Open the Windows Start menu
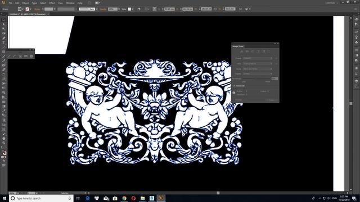 pos(4,198)
